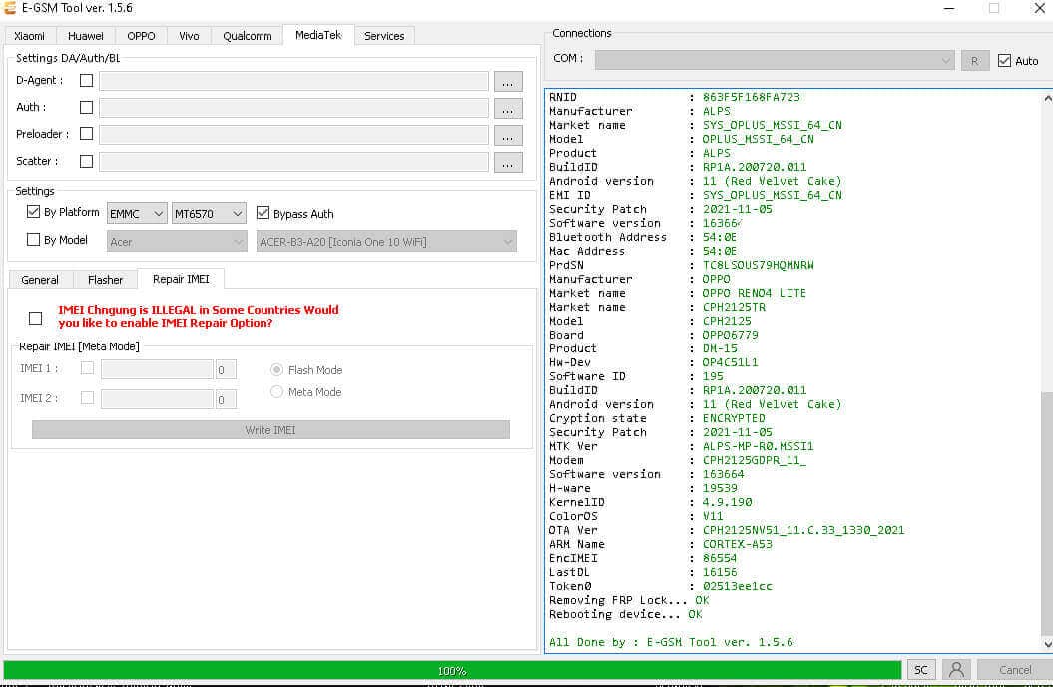Click the 100% progress bar

coord(452,670)
